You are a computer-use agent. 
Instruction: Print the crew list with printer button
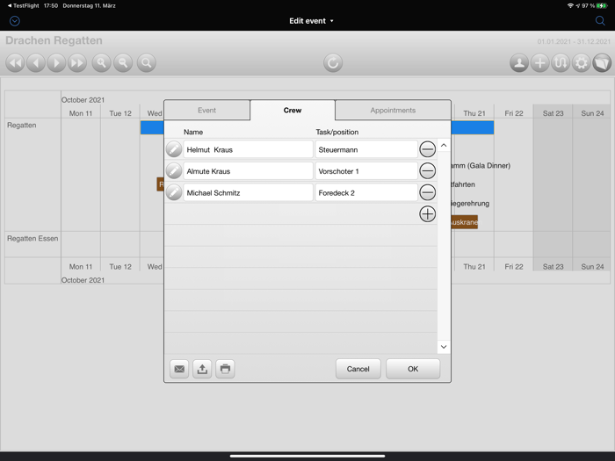[x=225, y=369]
